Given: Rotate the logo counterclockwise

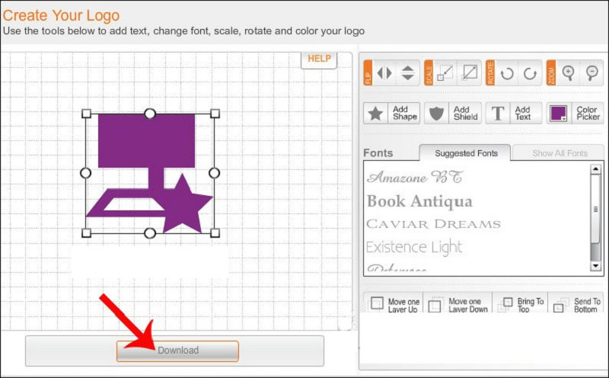Looking at the screenshot, I should pos(507,72).
